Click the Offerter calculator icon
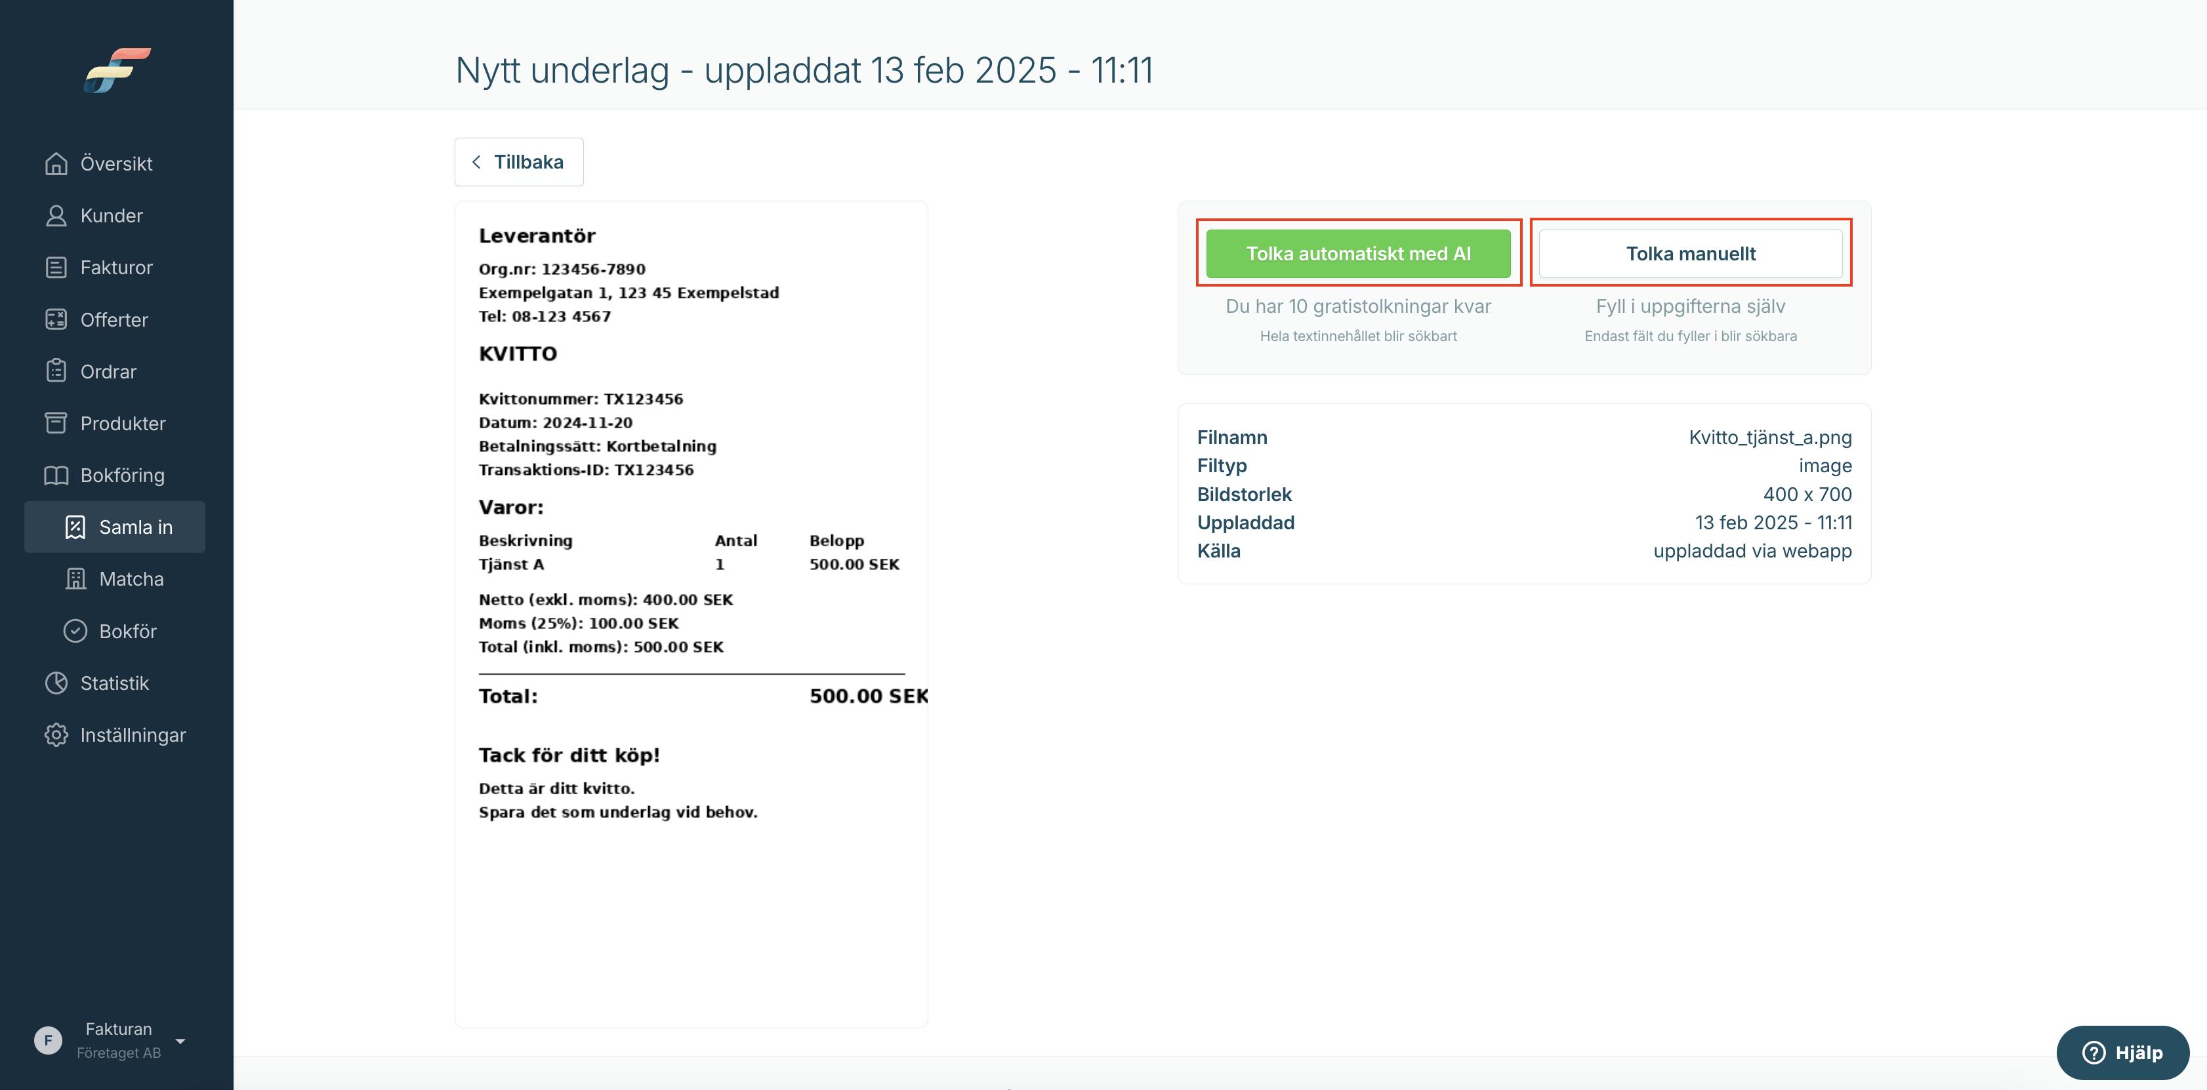This screenshot has width=2207, height=1090. click(56, 319)
